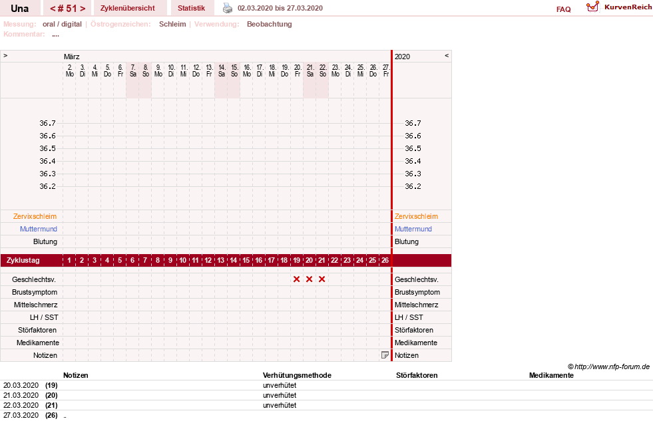Click the date column 27. Fr
Image resolution: width=653 pixels, height=441 pixels.
[386, 71]
